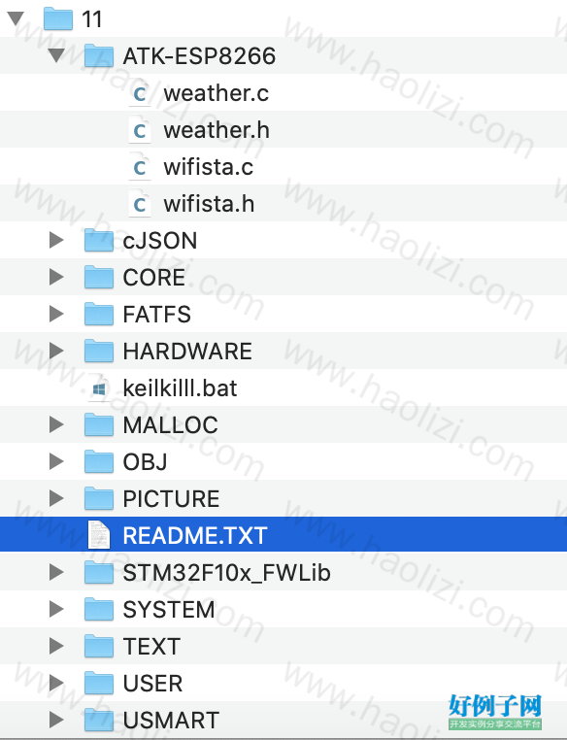Expand the cJSON folder
Viewport: 567px width, 740px height.
[56, 240]
